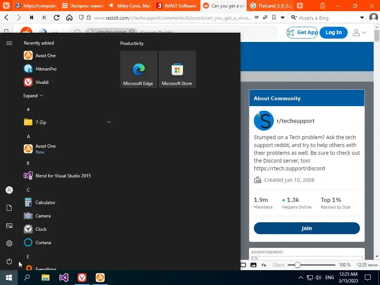Open Pictures from Start sidebar
380x285 pixels.
9,226
